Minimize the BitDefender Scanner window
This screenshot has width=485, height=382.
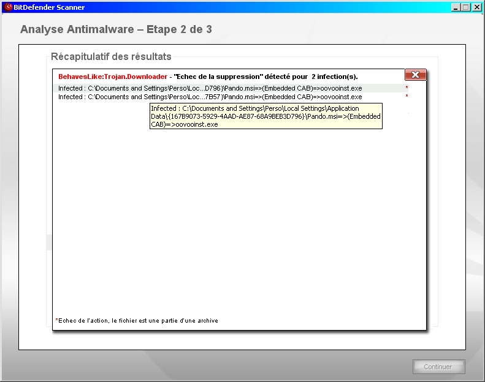pos(456,7)
